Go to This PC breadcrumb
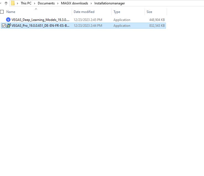This screenshot has height=176, width=204. point(26,3)
